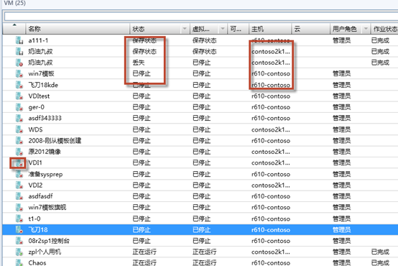The image size is (398, 266).
Task: Select VM name zpl个人用机
Action: [x=45, y=252]
